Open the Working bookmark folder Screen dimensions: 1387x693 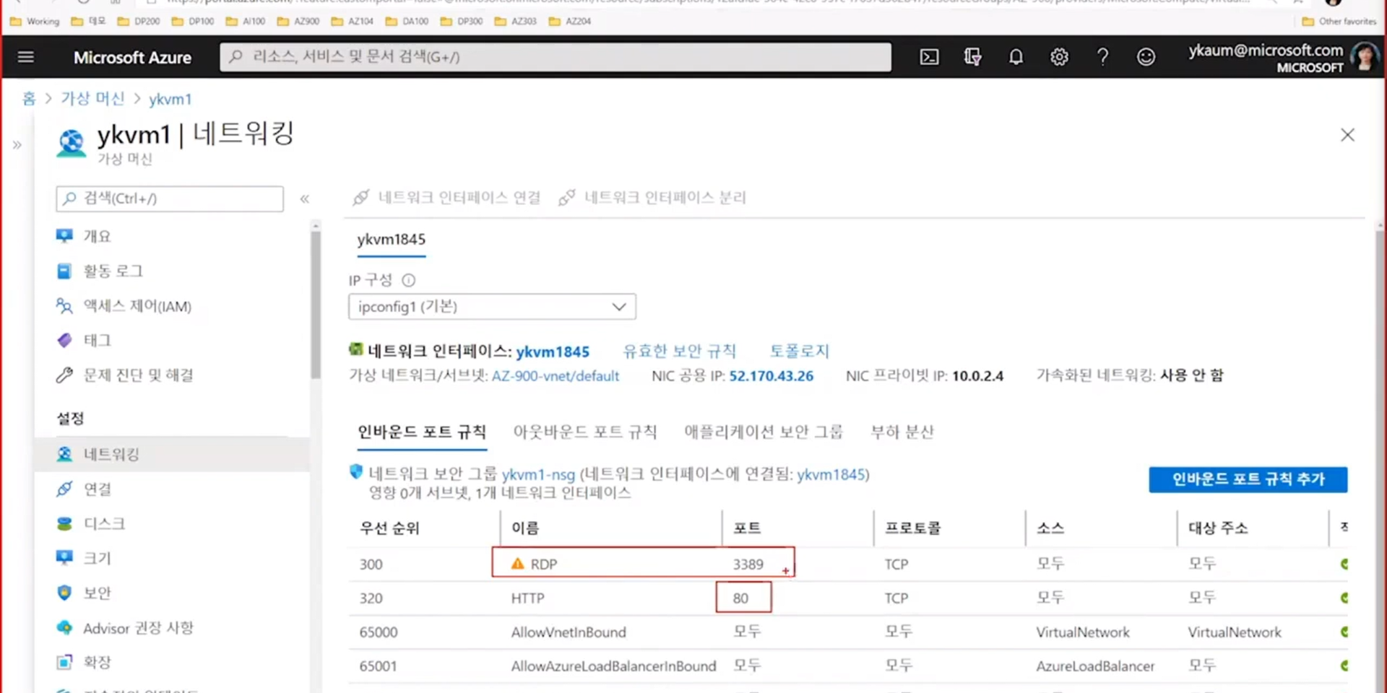point(34,21)
